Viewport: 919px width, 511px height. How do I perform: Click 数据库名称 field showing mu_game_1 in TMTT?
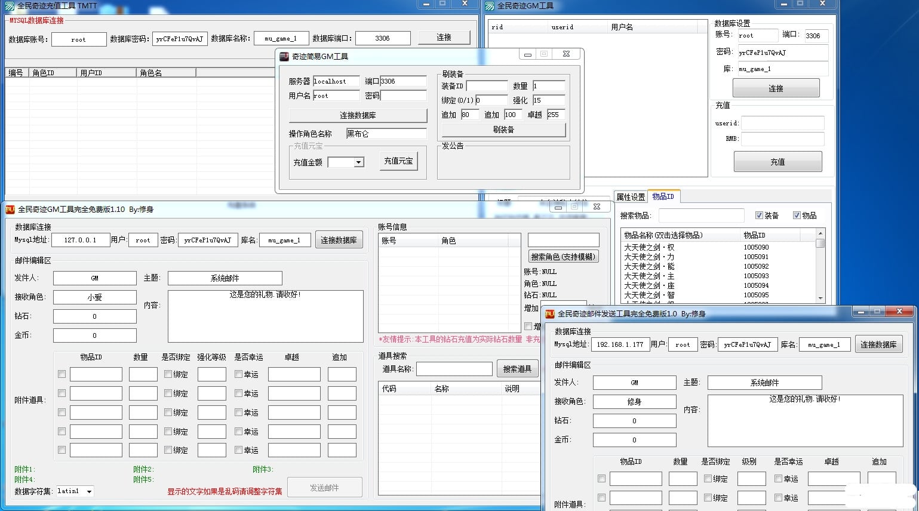click(281, 38)
